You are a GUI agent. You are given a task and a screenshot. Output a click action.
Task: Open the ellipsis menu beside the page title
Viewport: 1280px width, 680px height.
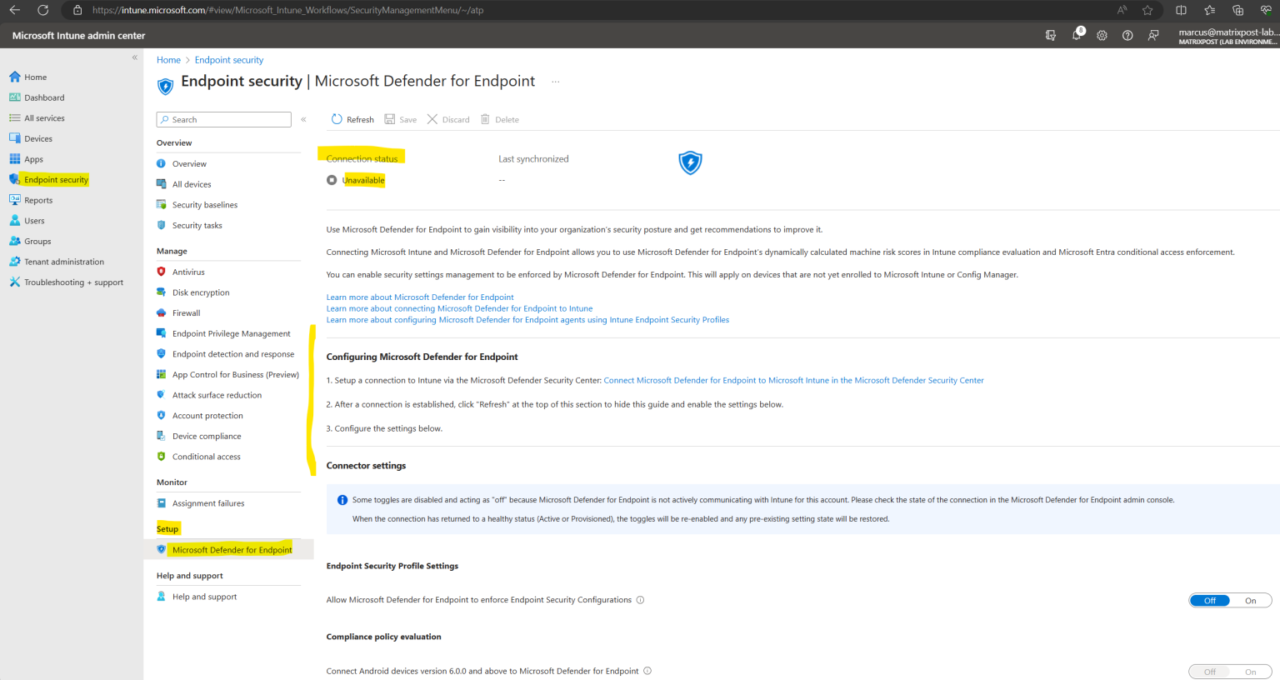coord(555,81)
